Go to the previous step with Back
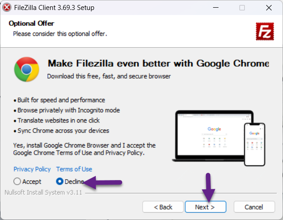The height and width of the screenshot is (220, 283). (163, 207)
